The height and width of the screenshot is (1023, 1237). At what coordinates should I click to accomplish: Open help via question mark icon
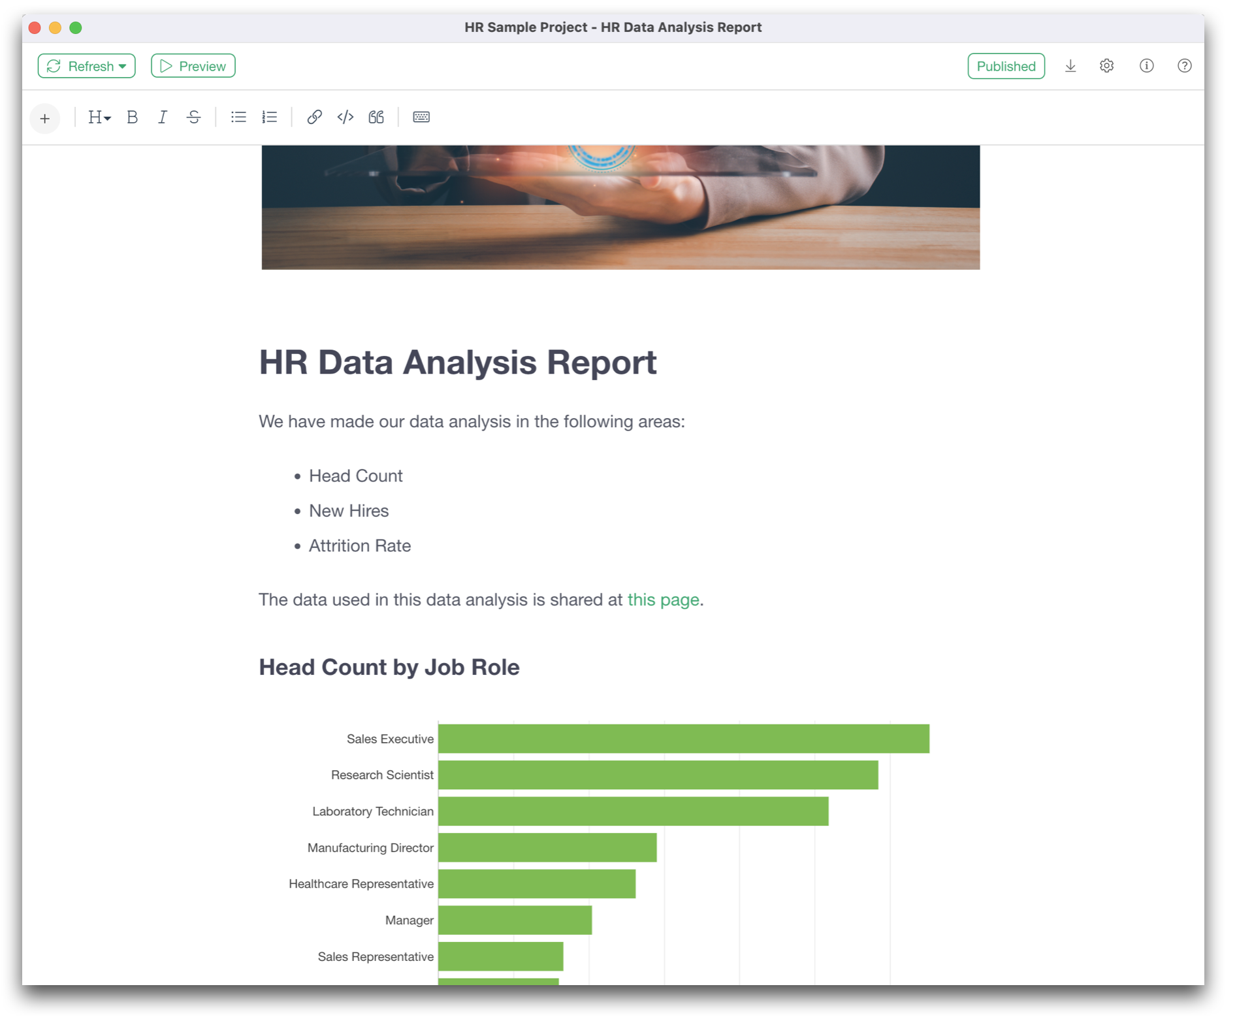pyautogui.click(x=1184, y=67)
